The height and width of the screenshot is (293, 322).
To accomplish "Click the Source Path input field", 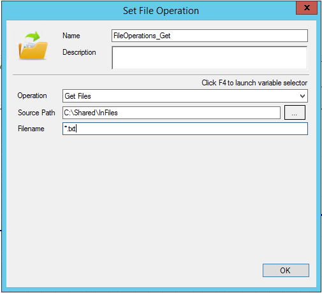I will click(172, 113).
